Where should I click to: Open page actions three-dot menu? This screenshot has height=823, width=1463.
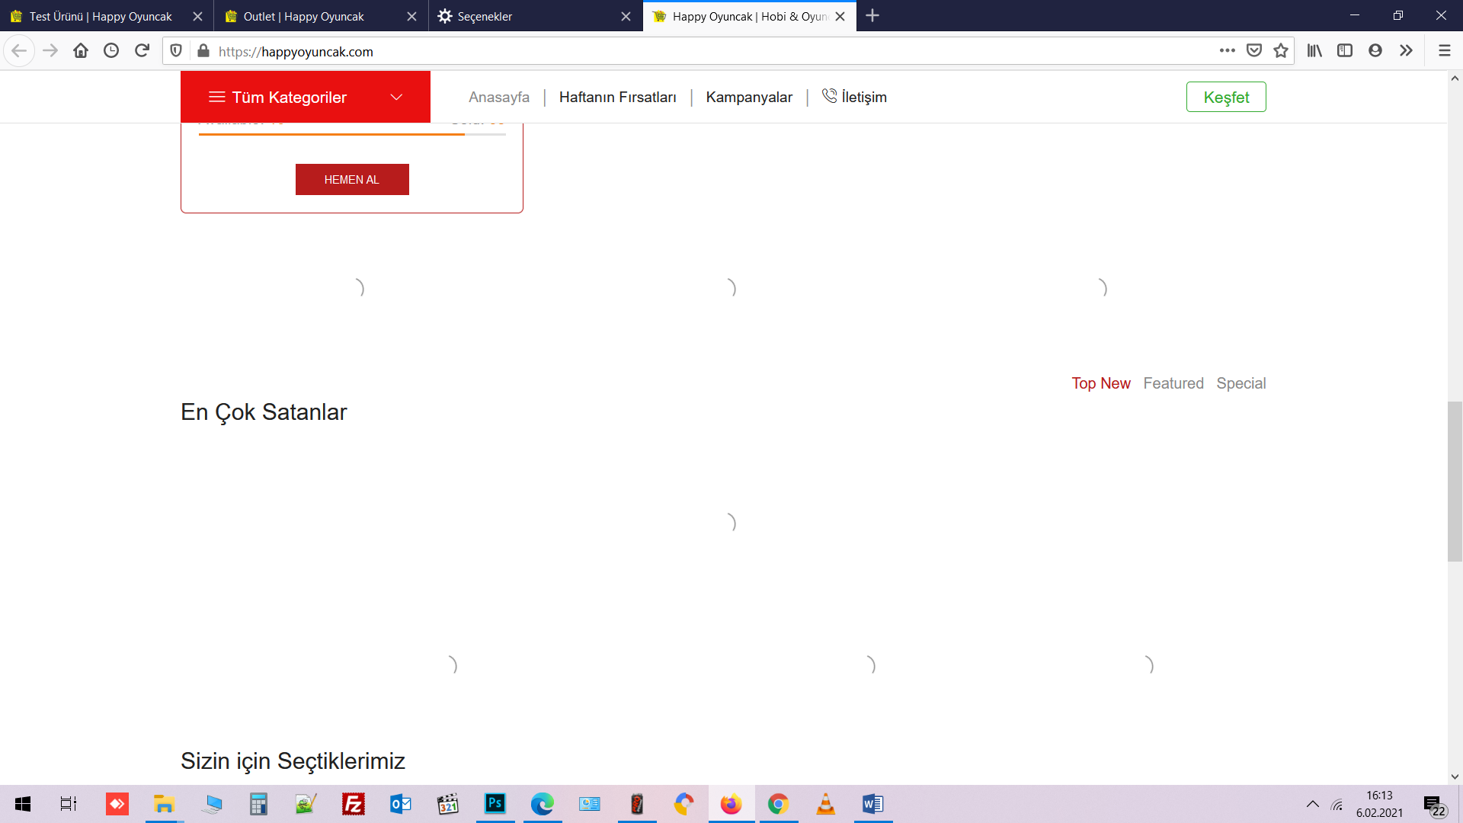[x=1227, y=51]
